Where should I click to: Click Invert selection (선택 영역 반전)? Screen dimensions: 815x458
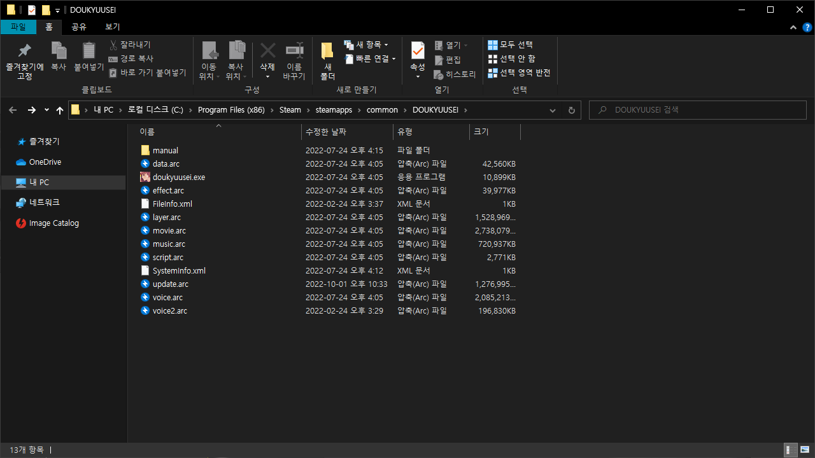click(x=519, y=73)
